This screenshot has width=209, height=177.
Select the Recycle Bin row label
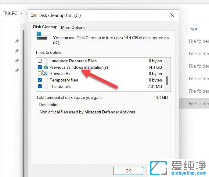pos(60,74)
